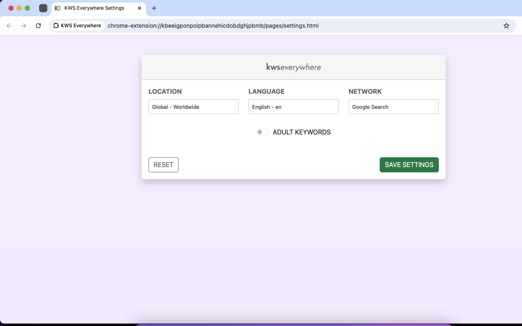This screenshot has width=522, height=326.
Task: Bookmark this page with the star icon
Action: pos(507,25)
